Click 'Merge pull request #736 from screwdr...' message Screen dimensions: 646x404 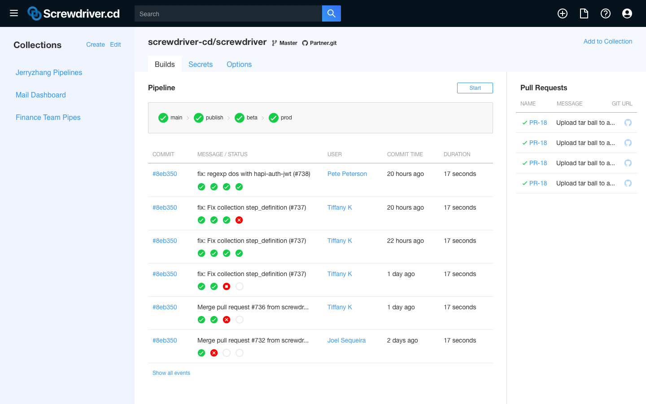tap(253, 307)
